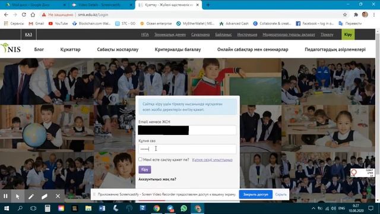Show hidden tray icons chevron

[x=313, y=209]
